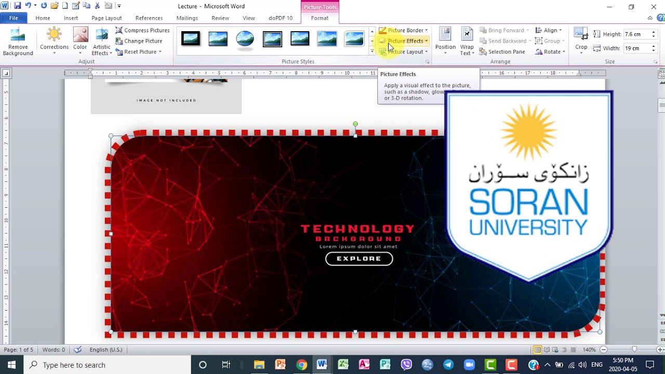Image resolution: width=665 pixels, height=374 pixels.
Task: Open Excel from the taskbar
Action: pyautogui.click(x=343, y=365)
